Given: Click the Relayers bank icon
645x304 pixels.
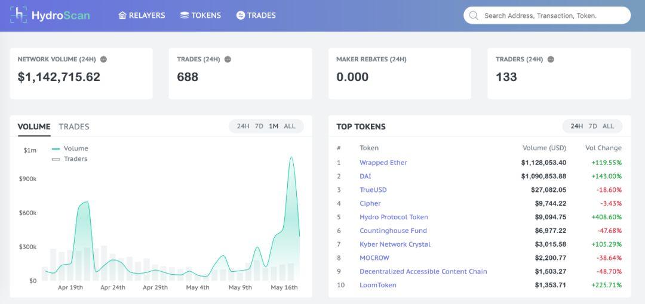Looking at the screenshot, I should tap(122, 15).
